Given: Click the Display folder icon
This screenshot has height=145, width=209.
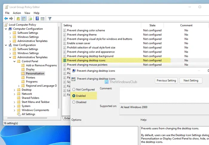Looking at the screenshot, I should coord(23,69).
